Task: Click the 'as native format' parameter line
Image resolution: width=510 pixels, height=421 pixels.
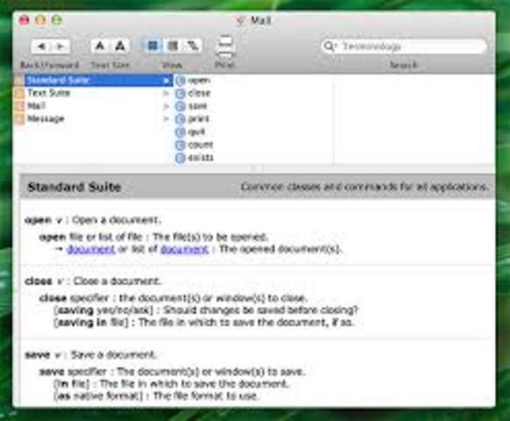Action: [x=156, y=396]
